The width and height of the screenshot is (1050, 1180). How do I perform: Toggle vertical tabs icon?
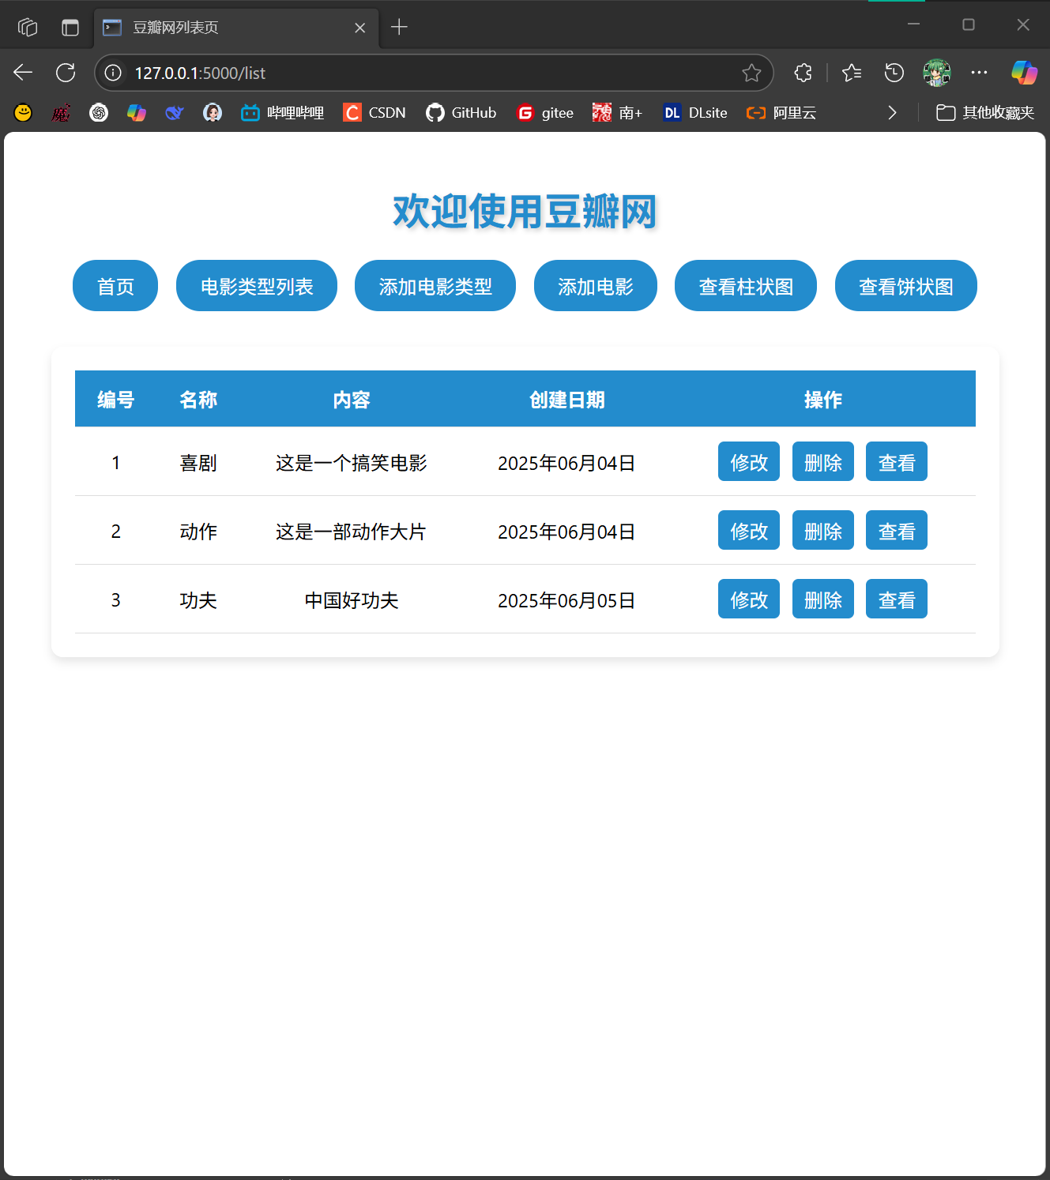70,27
